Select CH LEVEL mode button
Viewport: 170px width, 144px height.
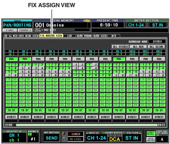coord(76,139)
